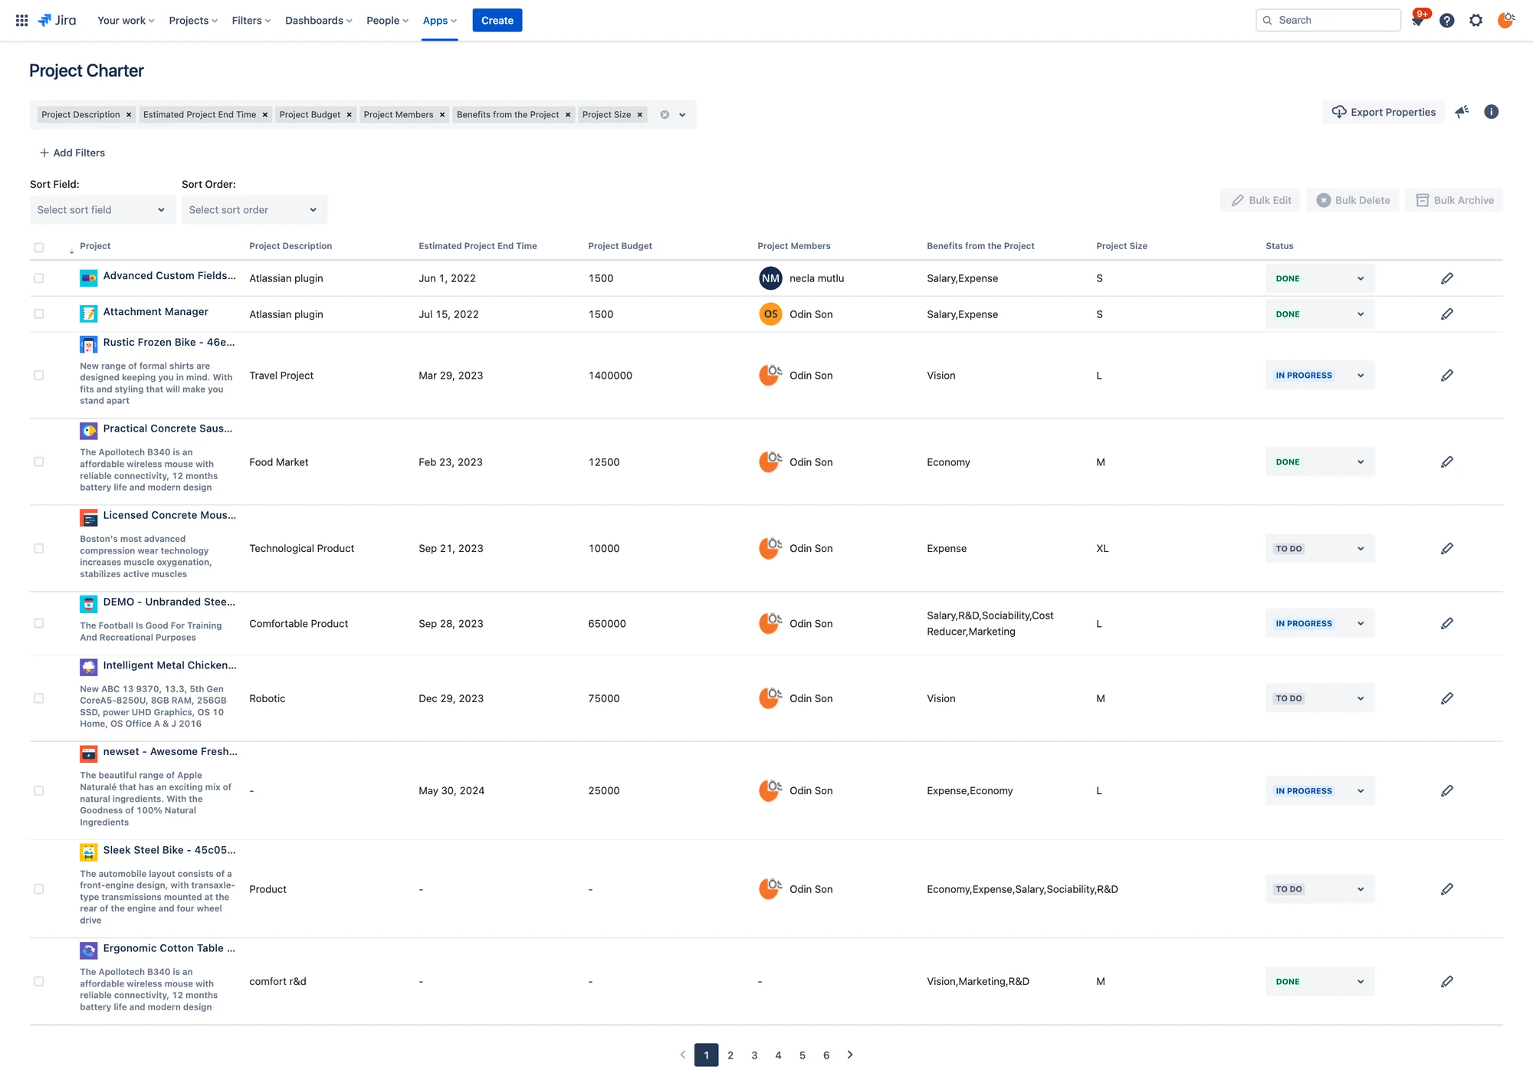Open the Your work menu
1533x1067 pixels.
click(x=126, y=21)
